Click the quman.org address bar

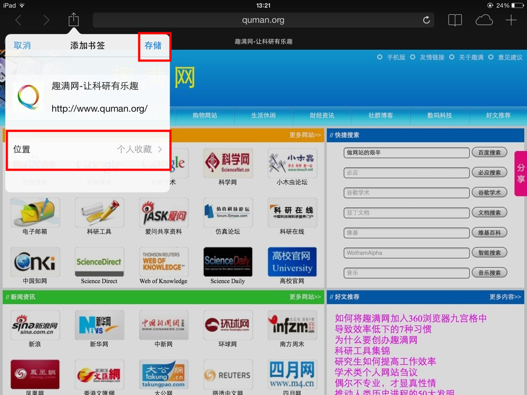coord(263,20)
